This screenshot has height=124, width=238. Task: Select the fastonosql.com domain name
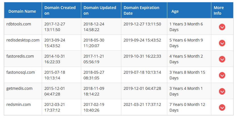click(21, 72)
